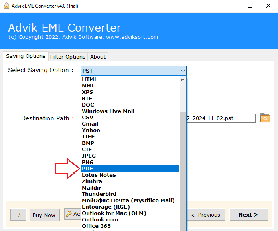
Task: Maximize the Advik EML Converter window
Action: (x=250, y=6)
